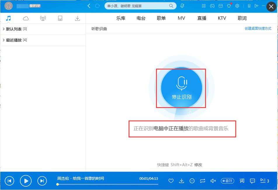
Task: Open the more options ellipsis menu
Action: 192,181
